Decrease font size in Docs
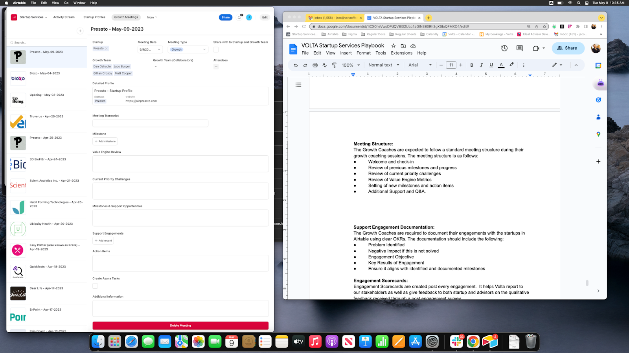 click(441, 65)
